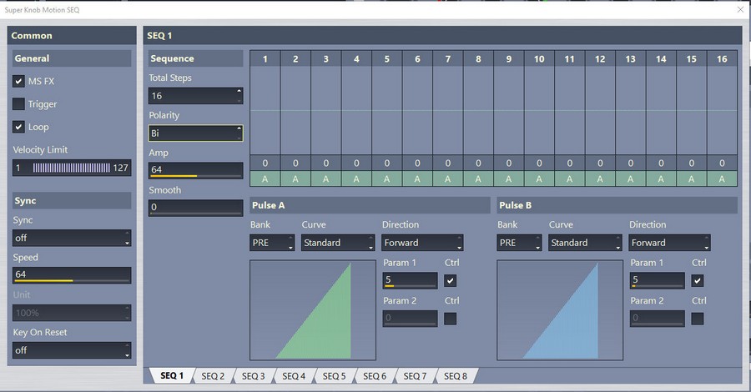Open the Sync dropdown set to off
This screenshot has width=751, height=392.
tap(72, 238)
